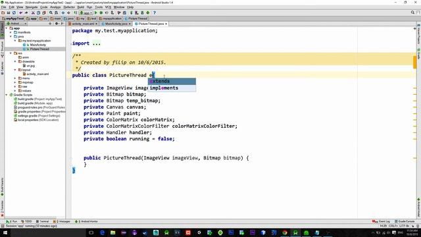Click the Windows Start button
Screen dimensions: 421x237
(5, 232)
